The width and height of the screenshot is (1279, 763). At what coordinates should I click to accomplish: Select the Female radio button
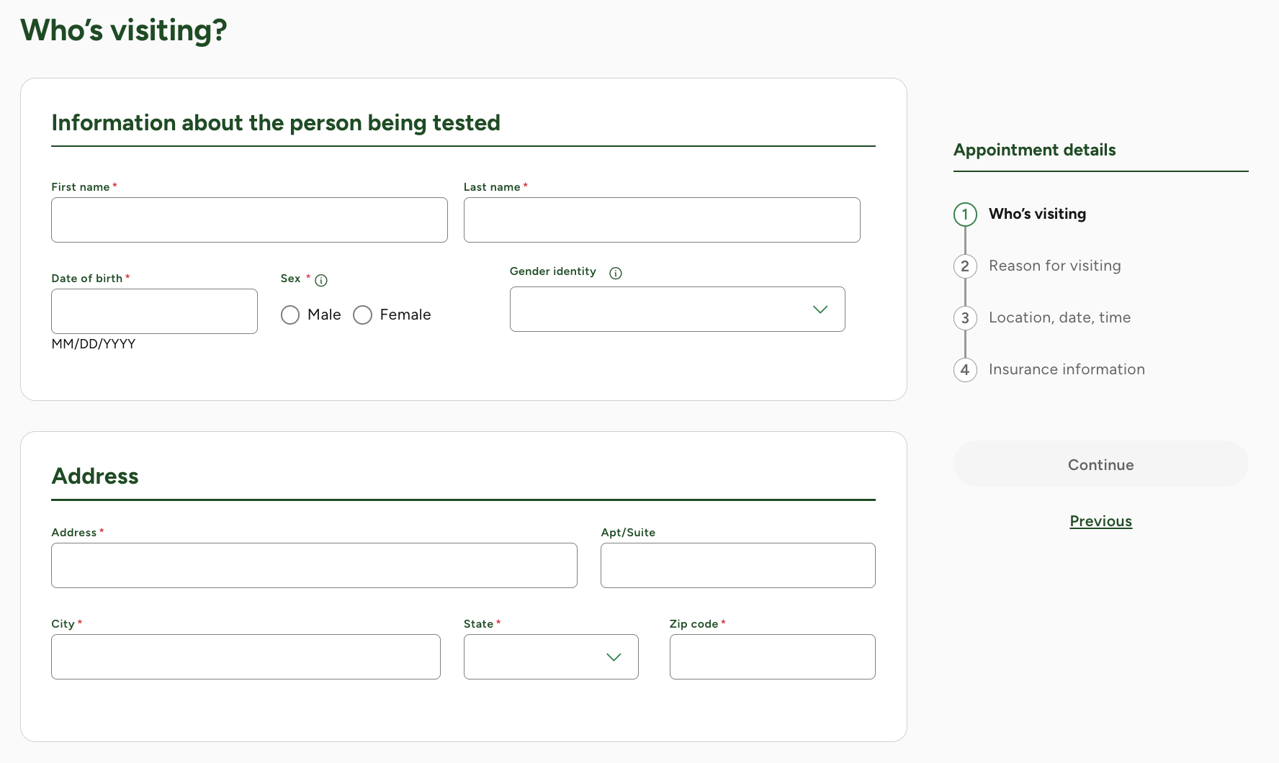pos(363,315)
